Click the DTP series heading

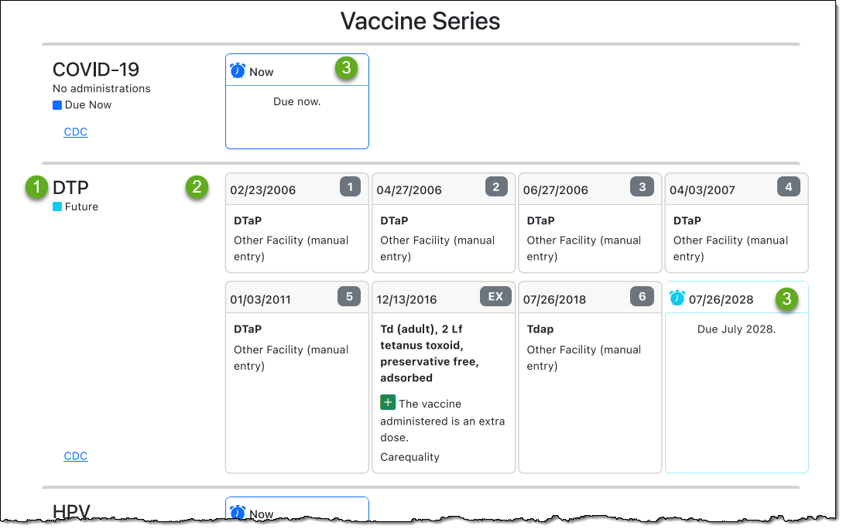click(70, 187)
